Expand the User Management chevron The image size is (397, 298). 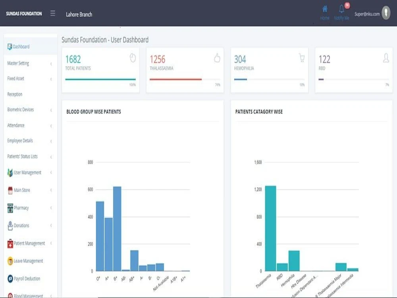click(51, 172)
